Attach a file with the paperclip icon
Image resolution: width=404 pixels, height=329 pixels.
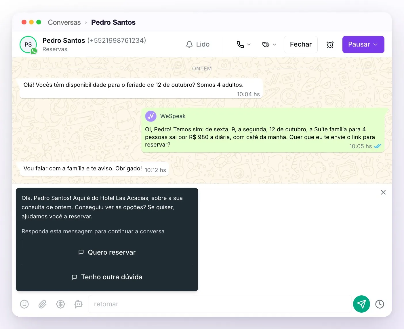pos(42,304)
